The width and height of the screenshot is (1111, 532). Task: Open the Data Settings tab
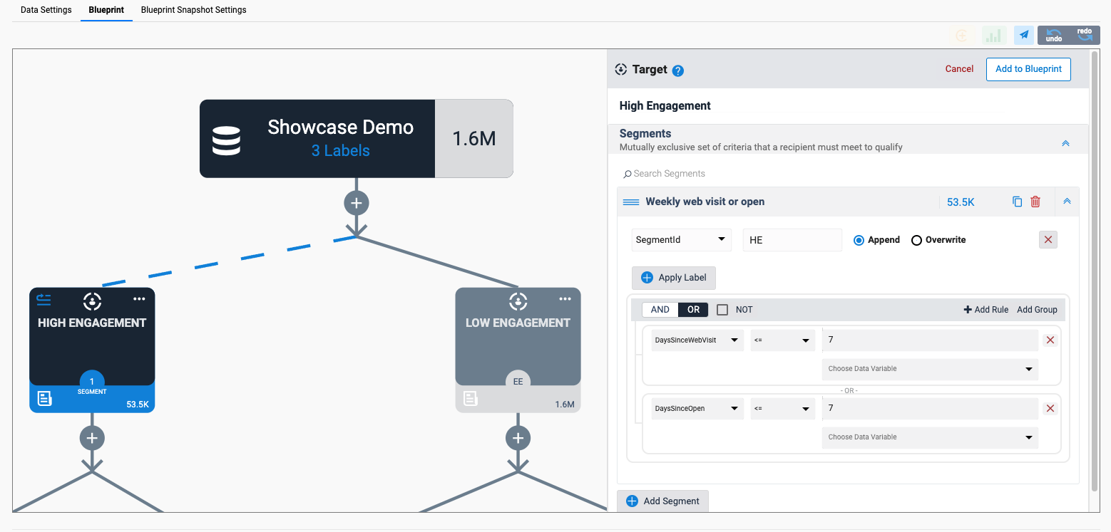[x=46, y=10]
